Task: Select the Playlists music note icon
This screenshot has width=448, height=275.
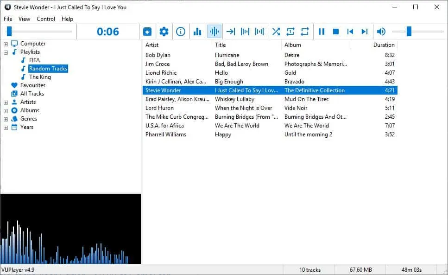Action: pyautogui.click(x=14, y=52)
